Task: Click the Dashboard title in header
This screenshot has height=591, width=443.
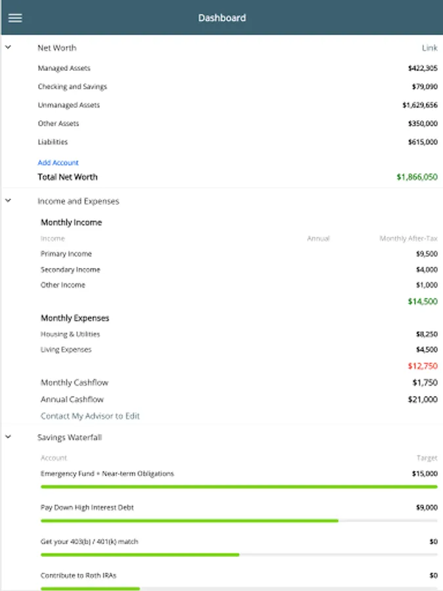Action: point(222,18)
